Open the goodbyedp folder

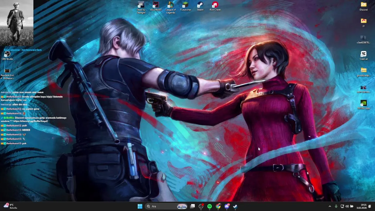coord(364,72)
